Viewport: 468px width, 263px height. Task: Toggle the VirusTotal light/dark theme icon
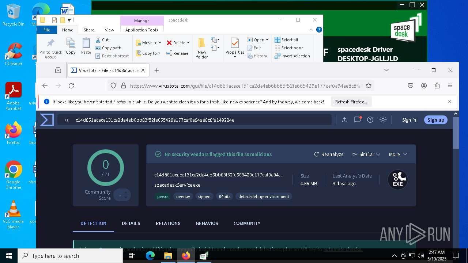tap(383, 120)
